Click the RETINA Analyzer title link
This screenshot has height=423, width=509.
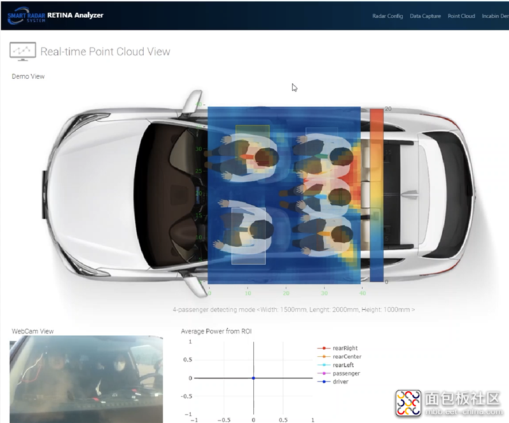tap(75, 15)
